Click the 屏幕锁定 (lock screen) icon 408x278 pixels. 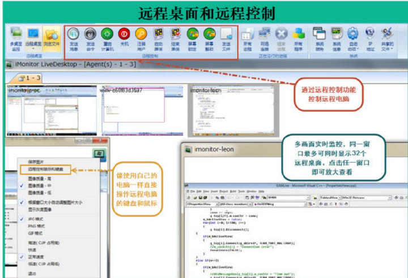193,34
